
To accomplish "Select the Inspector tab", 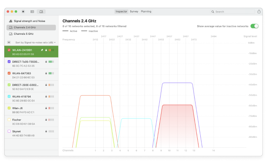I will (x=121, y=12).
